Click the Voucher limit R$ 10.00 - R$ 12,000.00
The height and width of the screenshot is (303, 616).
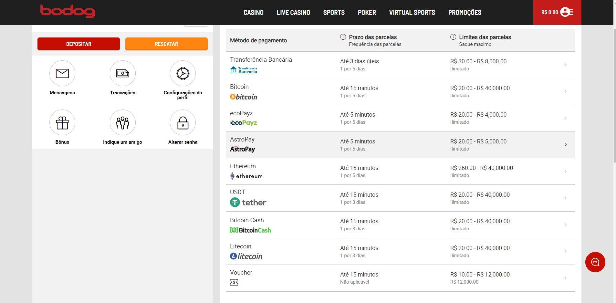[x=480, y=275]
